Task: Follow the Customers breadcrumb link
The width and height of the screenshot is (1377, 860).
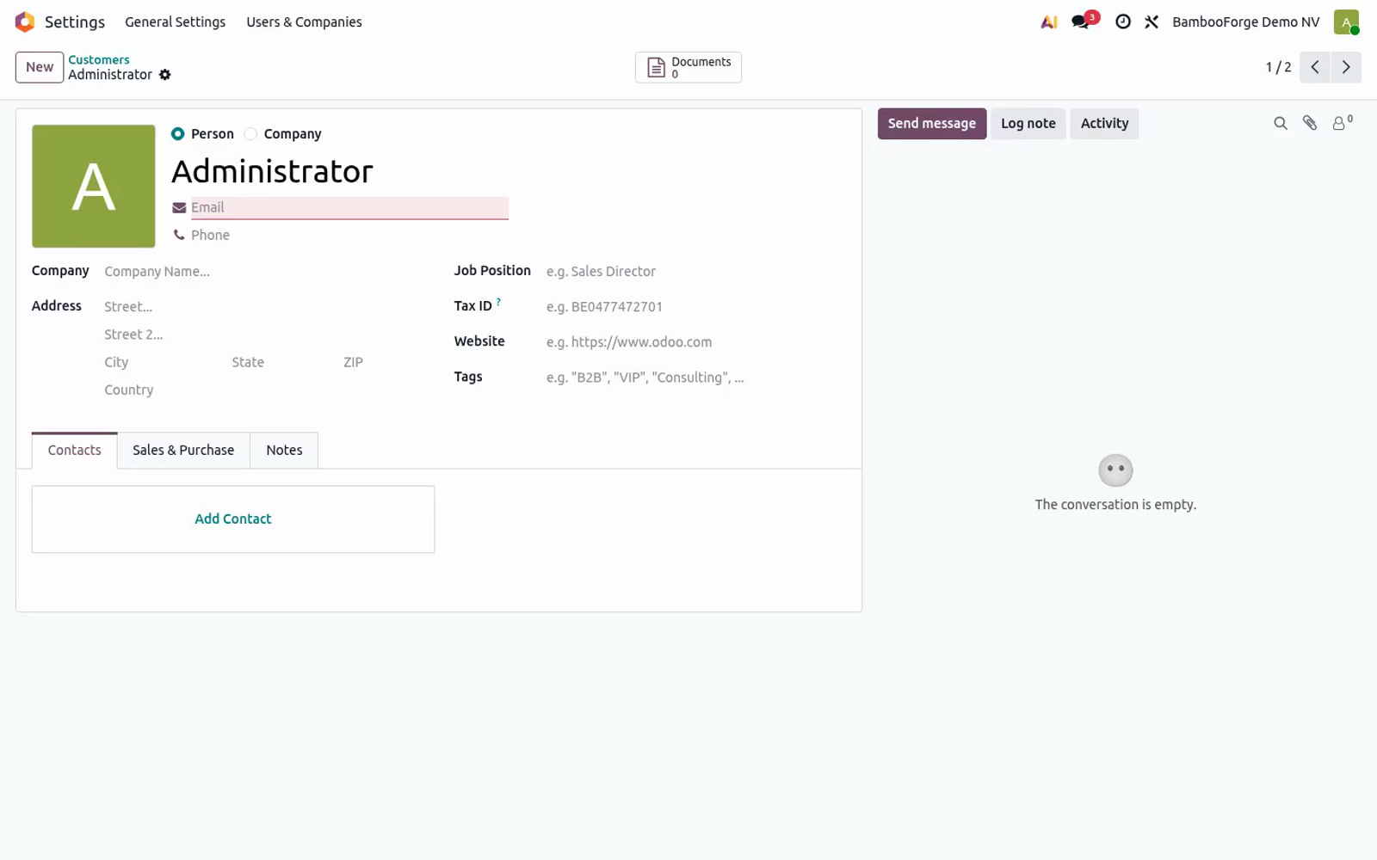Action: [99, 59]
